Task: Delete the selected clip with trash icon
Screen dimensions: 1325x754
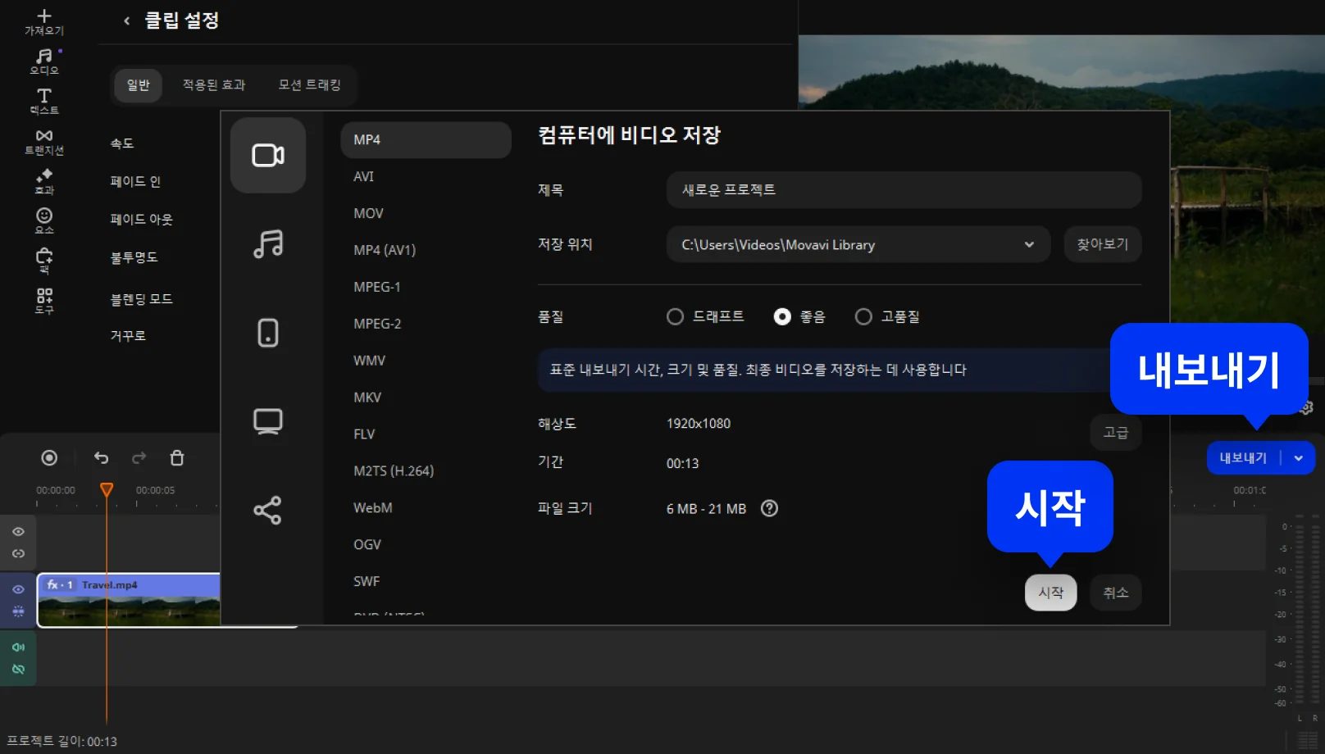Action: coord(177,458)
